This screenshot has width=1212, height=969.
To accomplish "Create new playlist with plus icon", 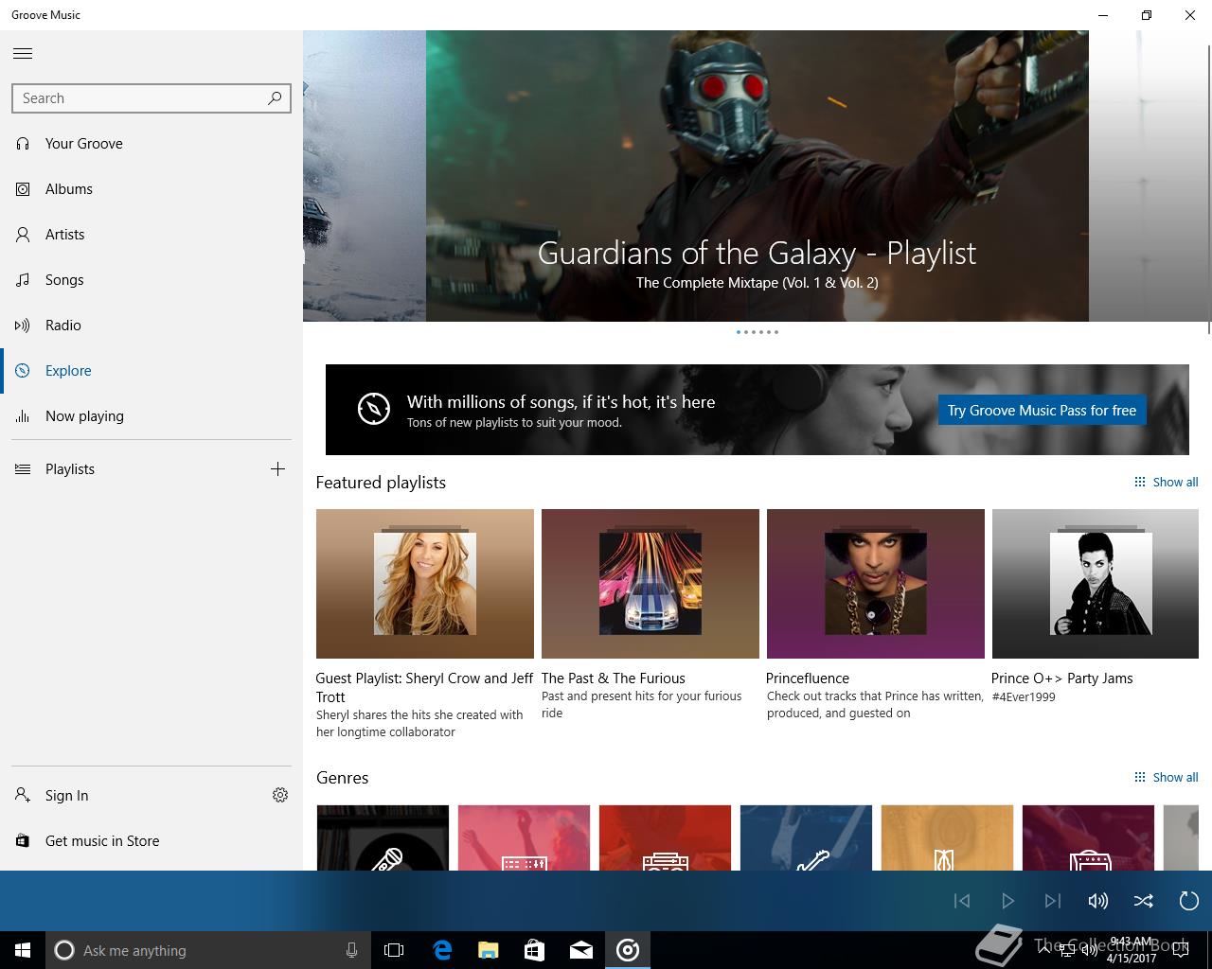I will [277, 468].
